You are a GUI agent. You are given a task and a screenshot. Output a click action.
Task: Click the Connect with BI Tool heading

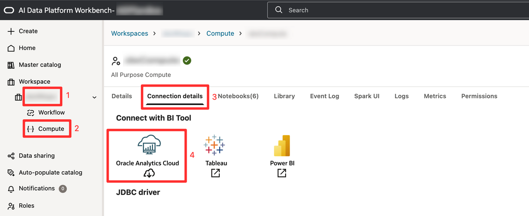(153, 118)
